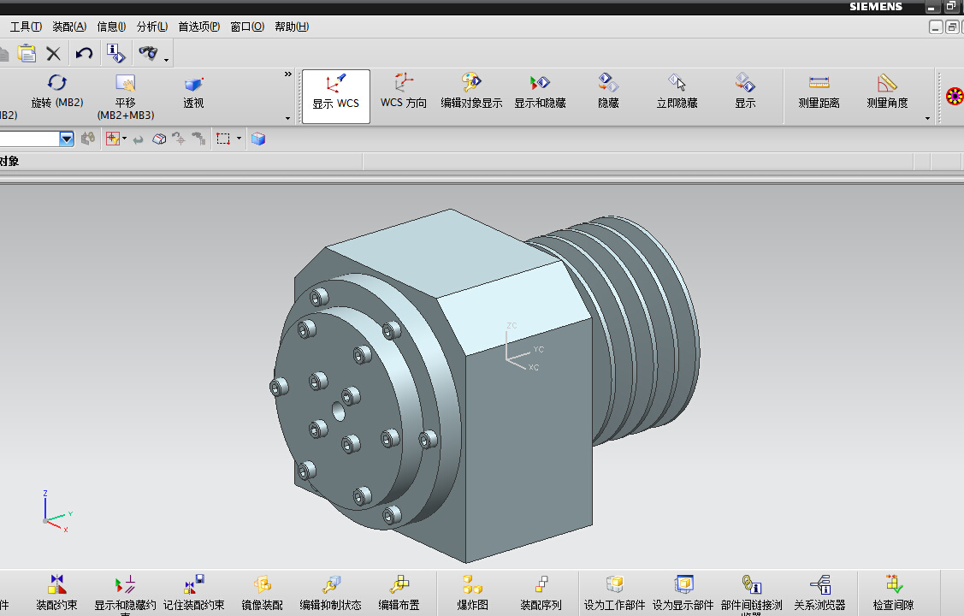Click the paste clipboard icon
This screenshot has width=964, height=616.
coord(27,54)
